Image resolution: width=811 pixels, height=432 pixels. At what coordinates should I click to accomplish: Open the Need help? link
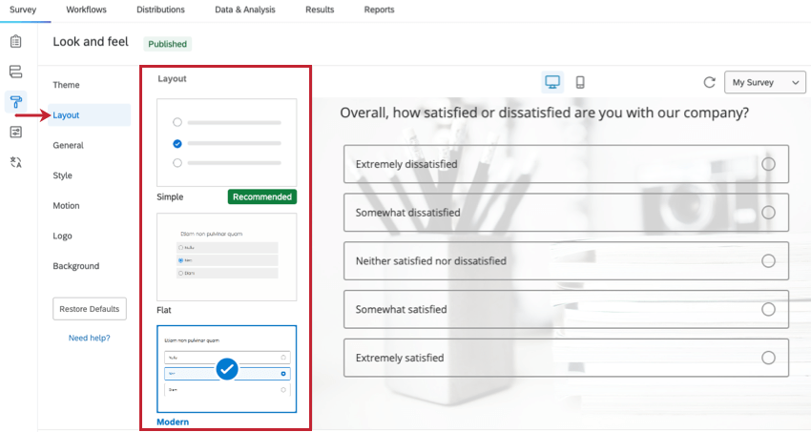[x=90, y=338]
